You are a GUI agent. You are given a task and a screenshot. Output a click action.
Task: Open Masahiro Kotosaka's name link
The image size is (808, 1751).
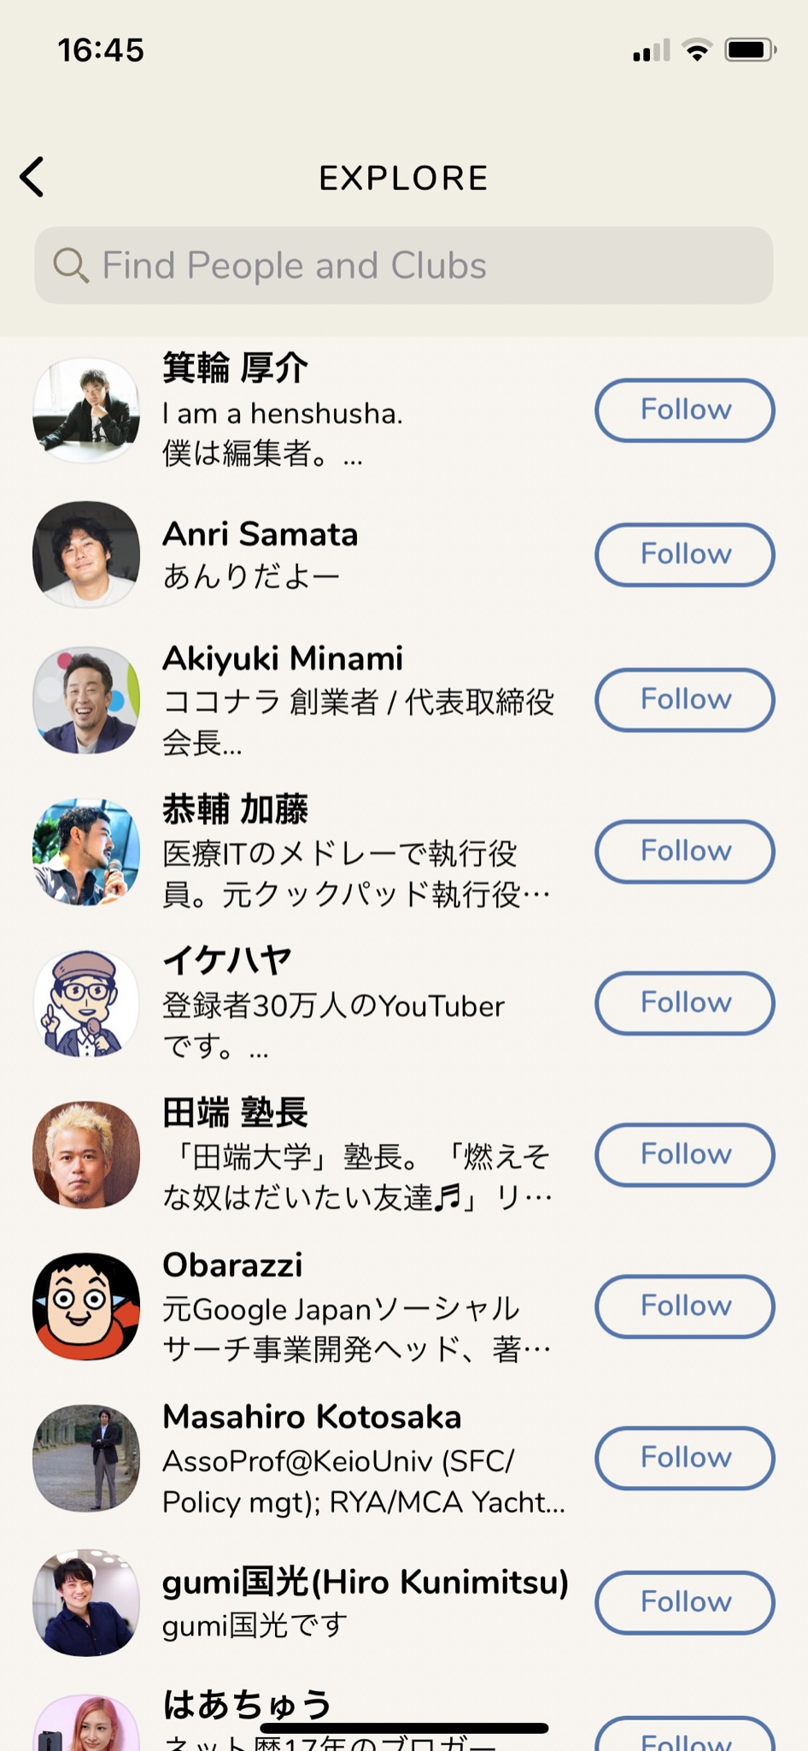(x=312, y=1417)
